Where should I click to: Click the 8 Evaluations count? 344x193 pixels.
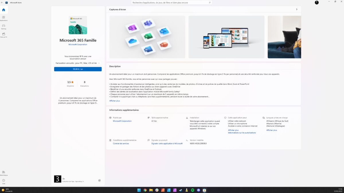tap(85, 82)
